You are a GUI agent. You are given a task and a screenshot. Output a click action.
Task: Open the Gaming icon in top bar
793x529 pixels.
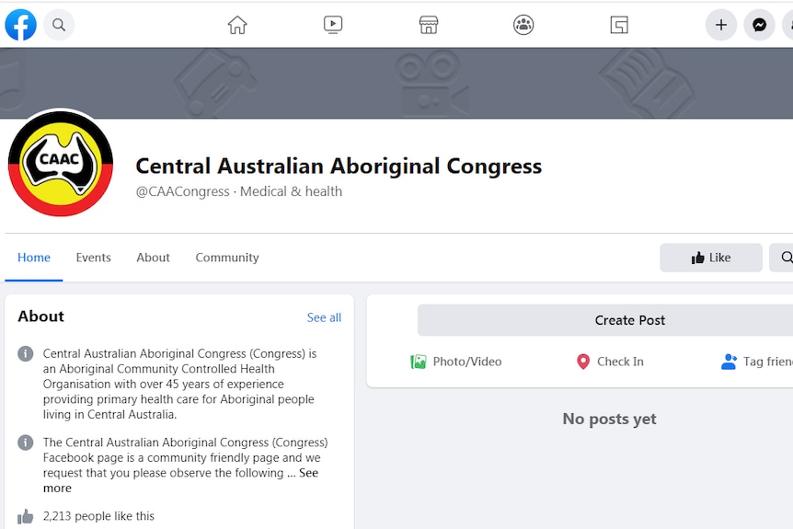pyautogui.click(x=619, y=25)
